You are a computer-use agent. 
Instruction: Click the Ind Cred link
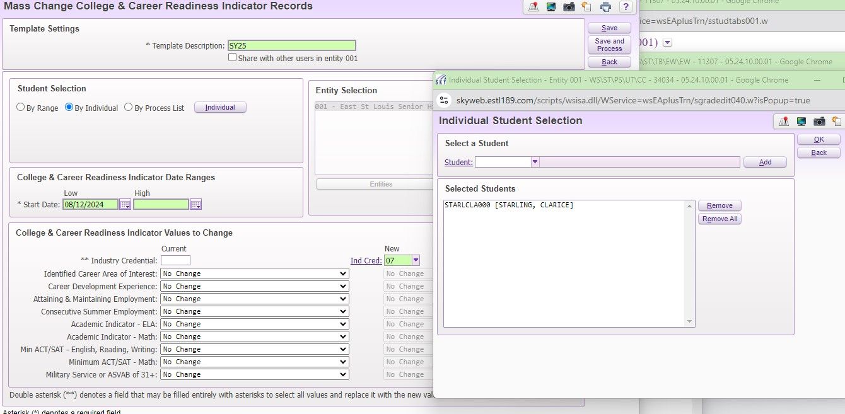point(366,260)
